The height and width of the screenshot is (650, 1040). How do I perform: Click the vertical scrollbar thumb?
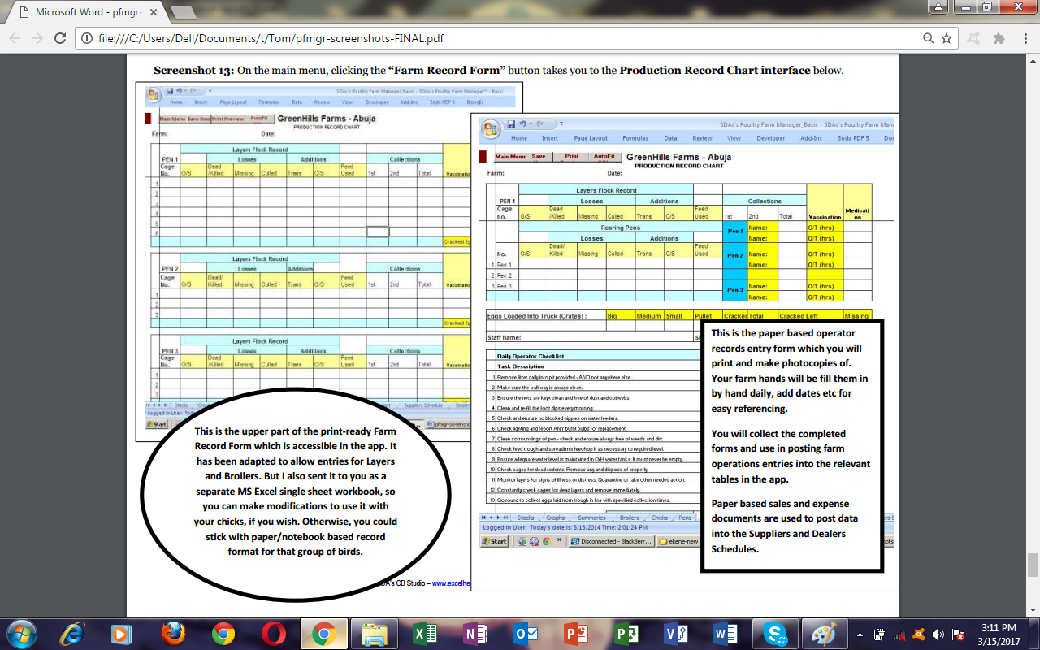(1033, 565)
